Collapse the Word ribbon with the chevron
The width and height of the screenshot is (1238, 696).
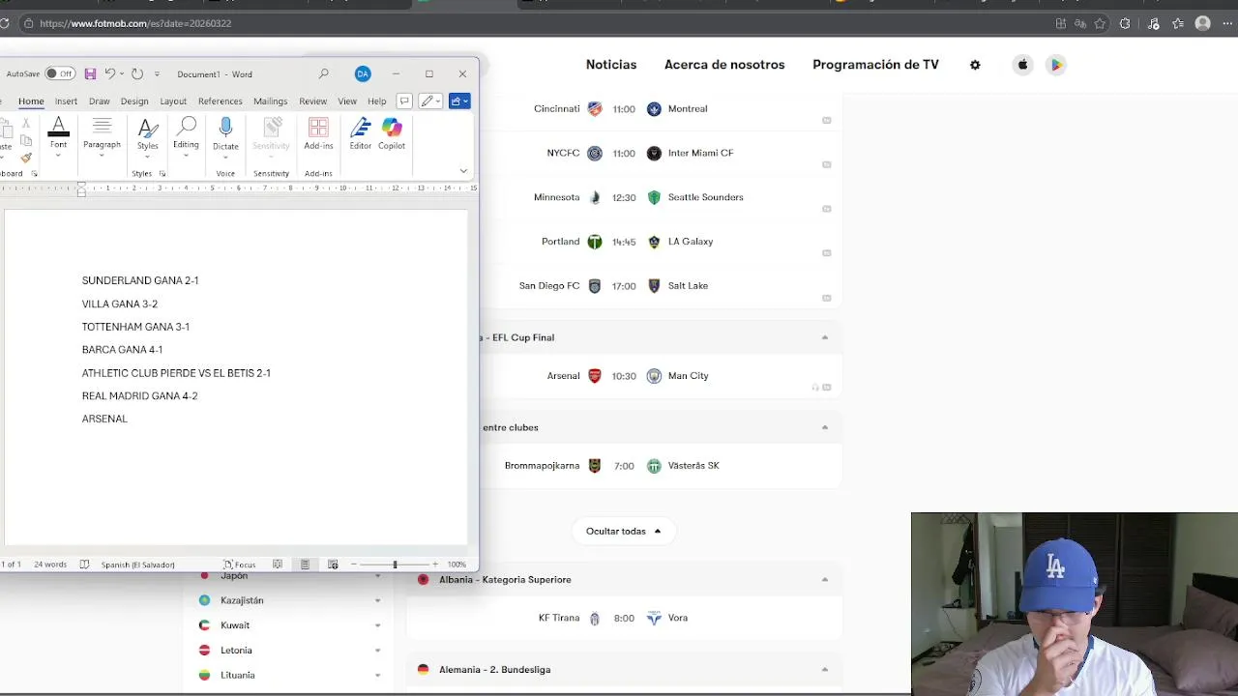(463, 171)
